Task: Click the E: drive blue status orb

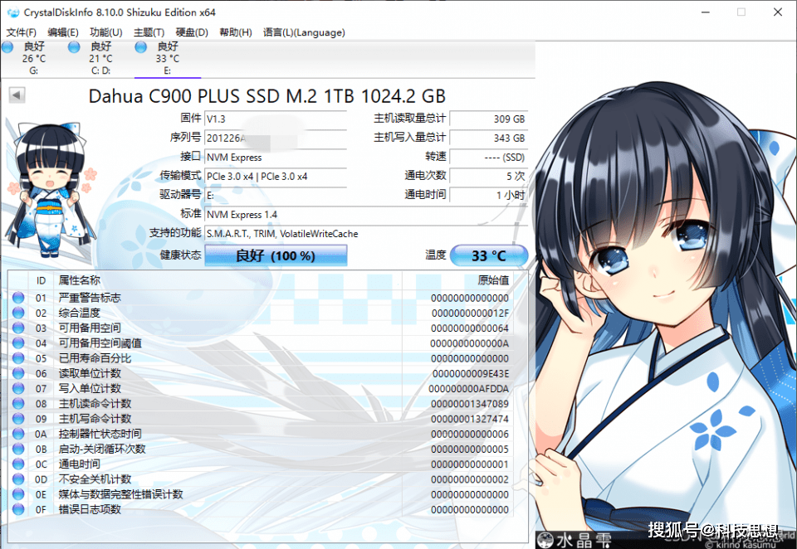Action: click(x=141, y=47)
